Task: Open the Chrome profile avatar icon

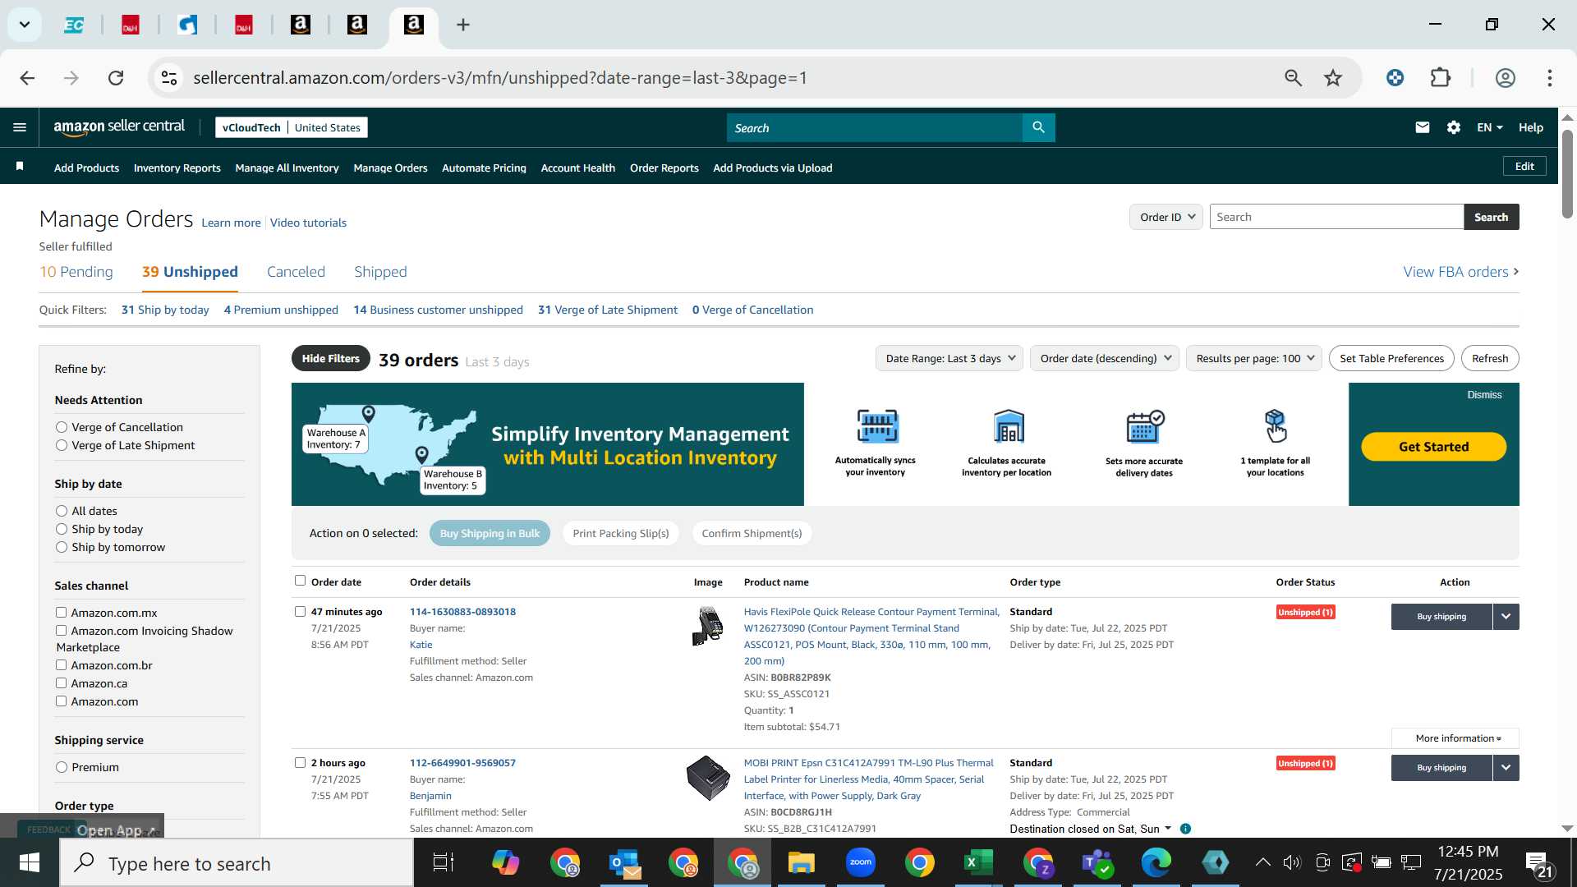Action: (x=1505, y=78)
